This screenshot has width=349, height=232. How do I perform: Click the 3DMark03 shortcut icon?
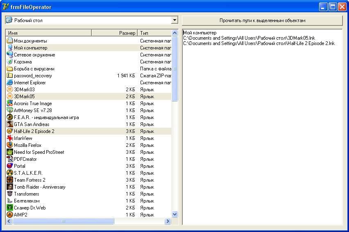pyautogui.click(x=10, y=90)
